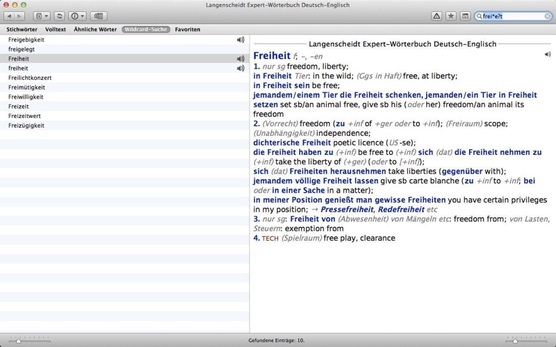Select freigelegt in the results list
The height and width of the screenshot is (347, 556).
pyautogui.click(x=124, y=49)
